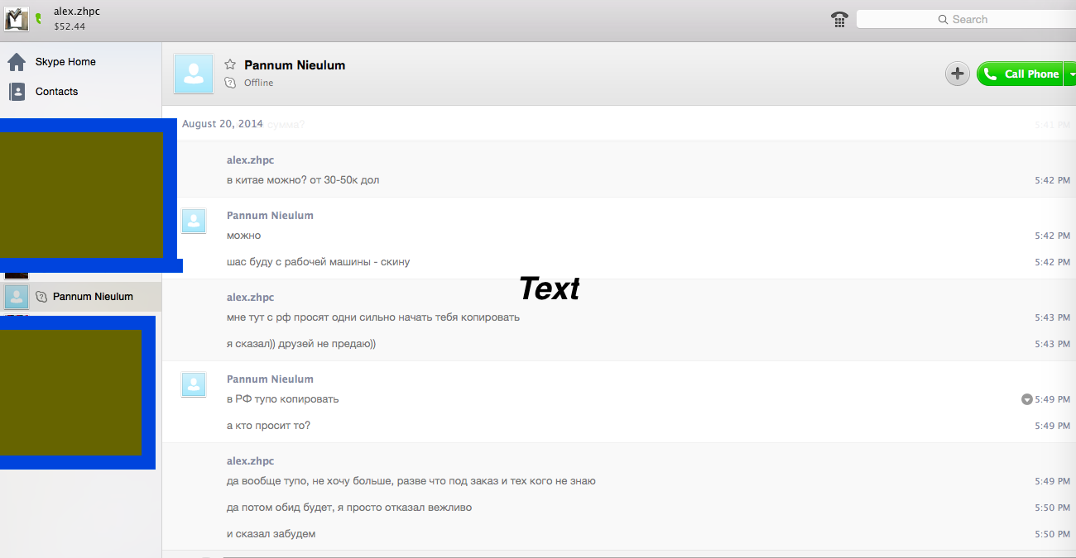Screen dimensions: 1076x558
Task: Star Pannum Nieulum as a favorite
Action: [x=230, y=64]
